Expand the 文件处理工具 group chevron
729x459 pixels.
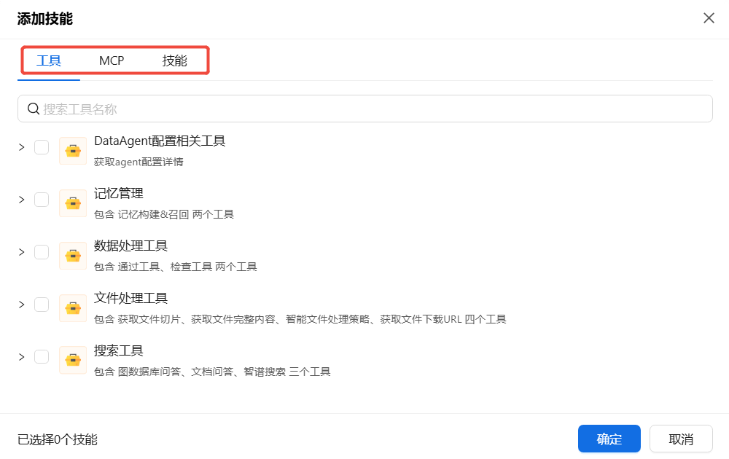(21, 305)
